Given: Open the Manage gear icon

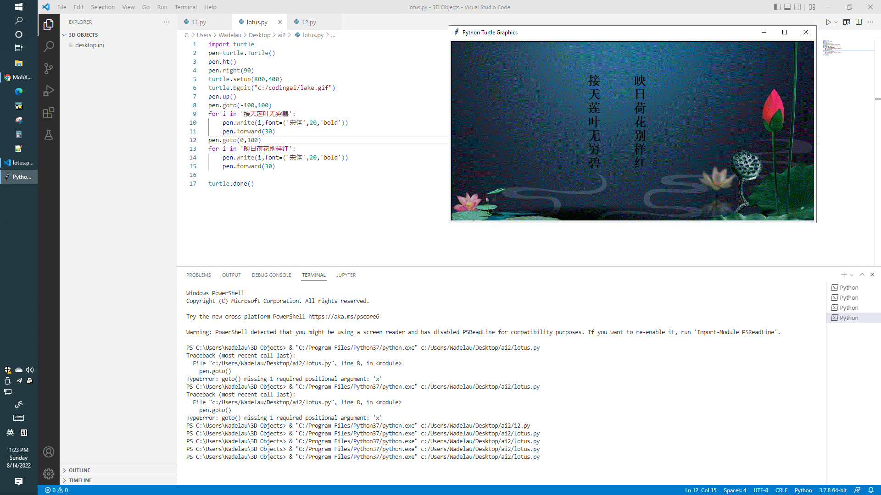Looking at the screenshot, I should tap(49, 474).
